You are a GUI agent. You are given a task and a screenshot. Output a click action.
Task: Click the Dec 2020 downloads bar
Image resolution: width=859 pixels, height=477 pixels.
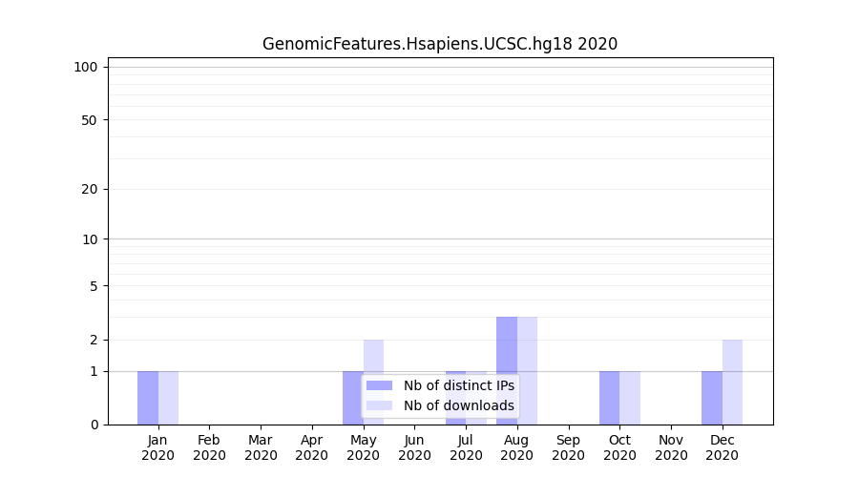pyautogui.click(x=732, y=382)
